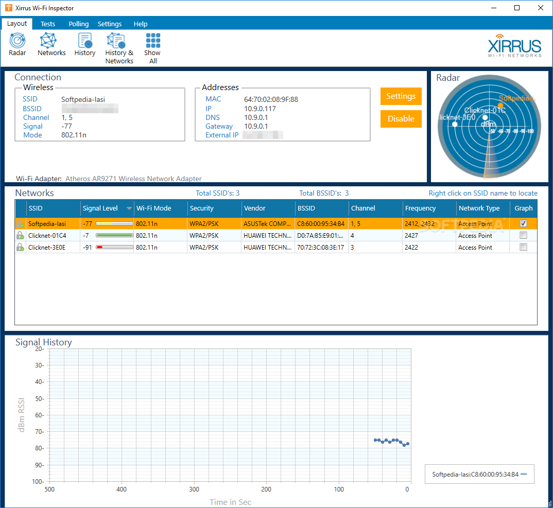Screen dimensions: 553x508
Task: Click the orange Disable button
Action: [401, 119]
